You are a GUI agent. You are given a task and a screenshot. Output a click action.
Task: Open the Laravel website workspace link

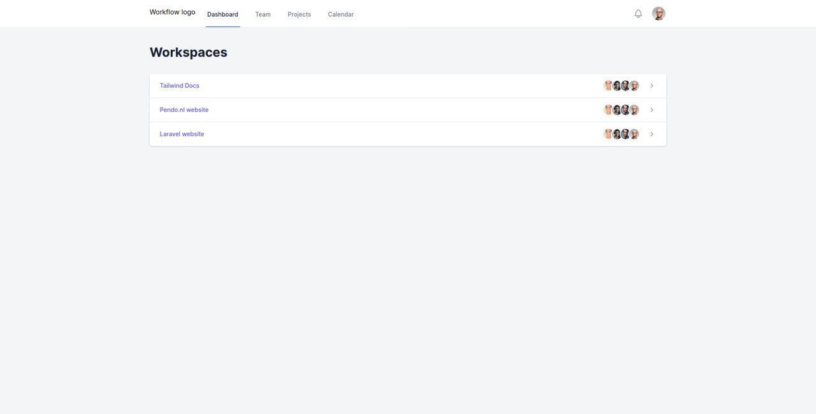(182, 134)
